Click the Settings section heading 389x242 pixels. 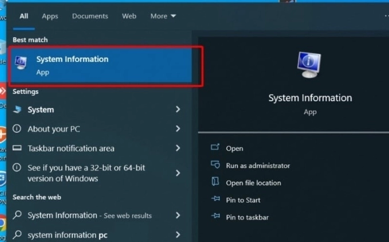(25, 92)
